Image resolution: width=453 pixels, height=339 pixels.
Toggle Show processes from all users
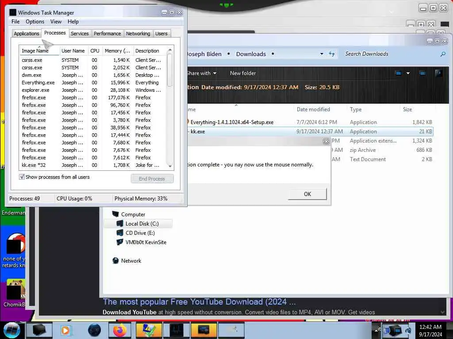click(x=22, y=177)
